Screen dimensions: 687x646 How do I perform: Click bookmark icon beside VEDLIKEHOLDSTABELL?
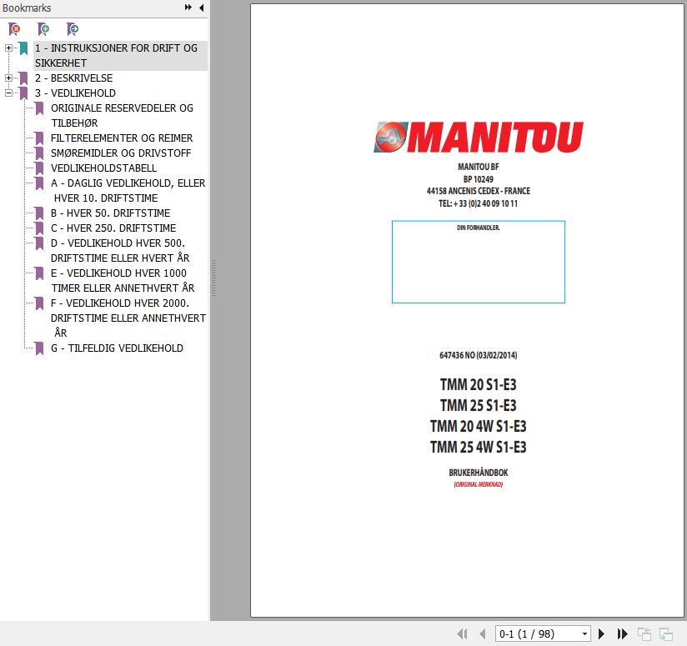click(39, 168)
